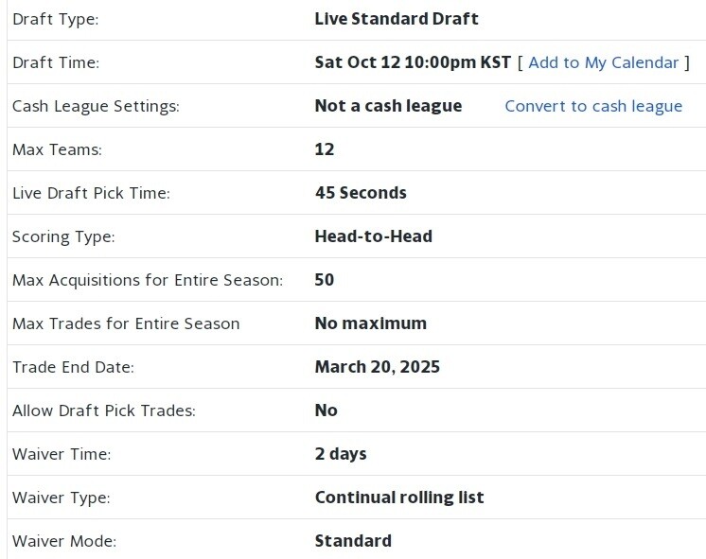Click the Live Draft Pick Time label
Viewport: 706px width, 559px height.
tap(91, 193)
